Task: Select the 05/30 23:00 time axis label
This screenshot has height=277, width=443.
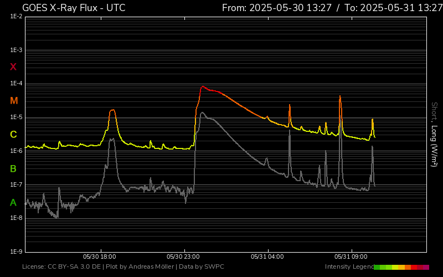Action: tap(183, 257)
